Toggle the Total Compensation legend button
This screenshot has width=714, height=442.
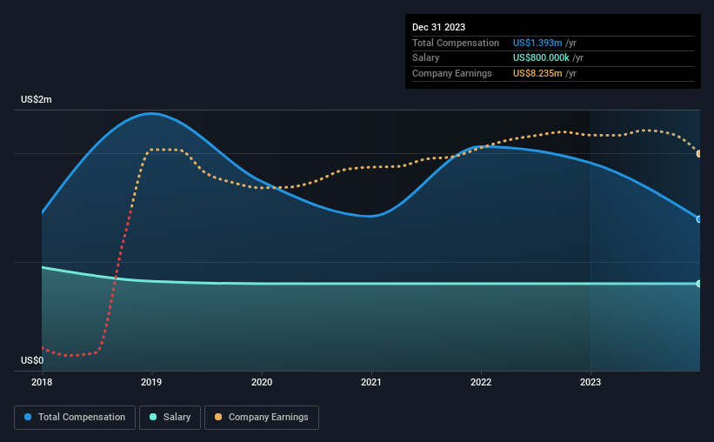click(75, 418)
